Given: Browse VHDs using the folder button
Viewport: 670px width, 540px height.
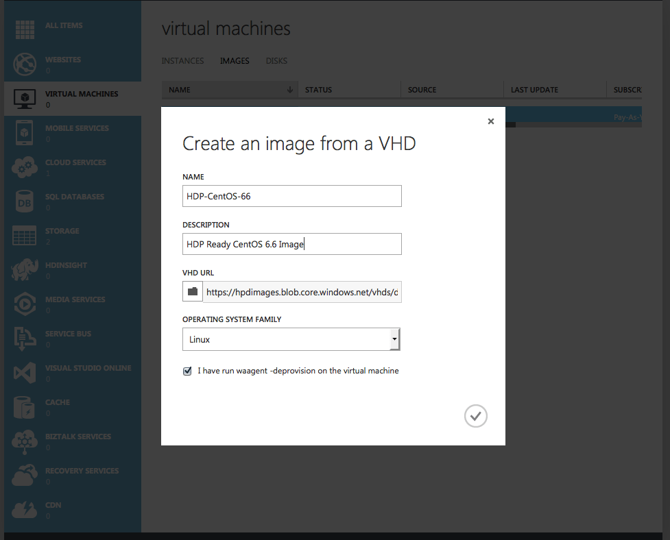Looking at the screenshot, I should [192, 291].
